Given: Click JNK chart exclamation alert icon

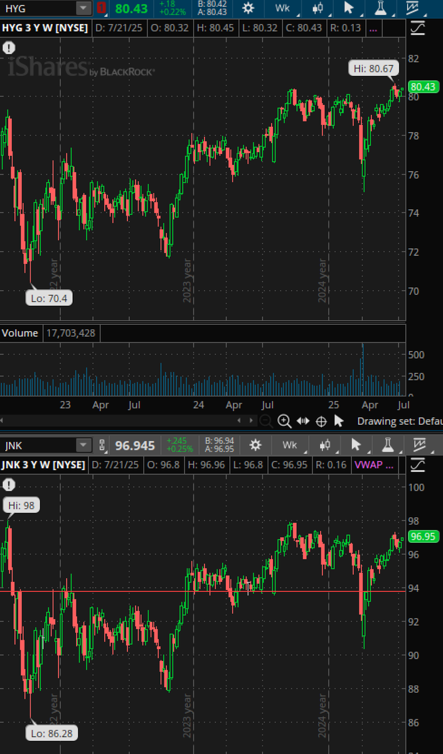Looking at the screenshot, I should coord(8,484).
